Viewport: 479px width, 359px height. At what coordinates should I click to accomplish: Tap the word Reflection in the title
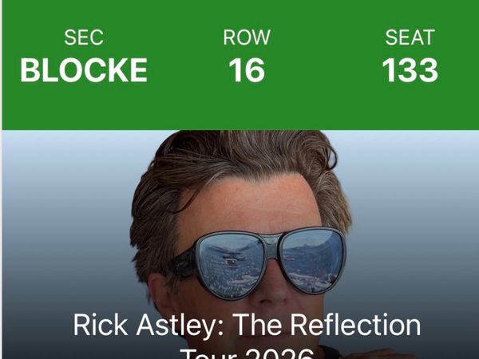[x=351, y=325]
